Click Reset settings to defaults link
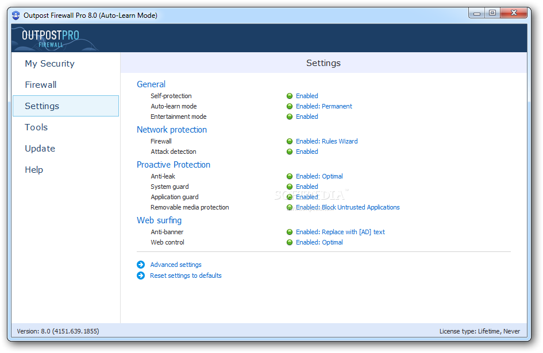The height and width of the screenshot is (353, 543). (x=186, y=276)
